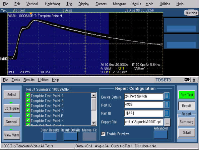The image size is (199, 150).
Task: Click the Result button
Action: click(186, 106)
